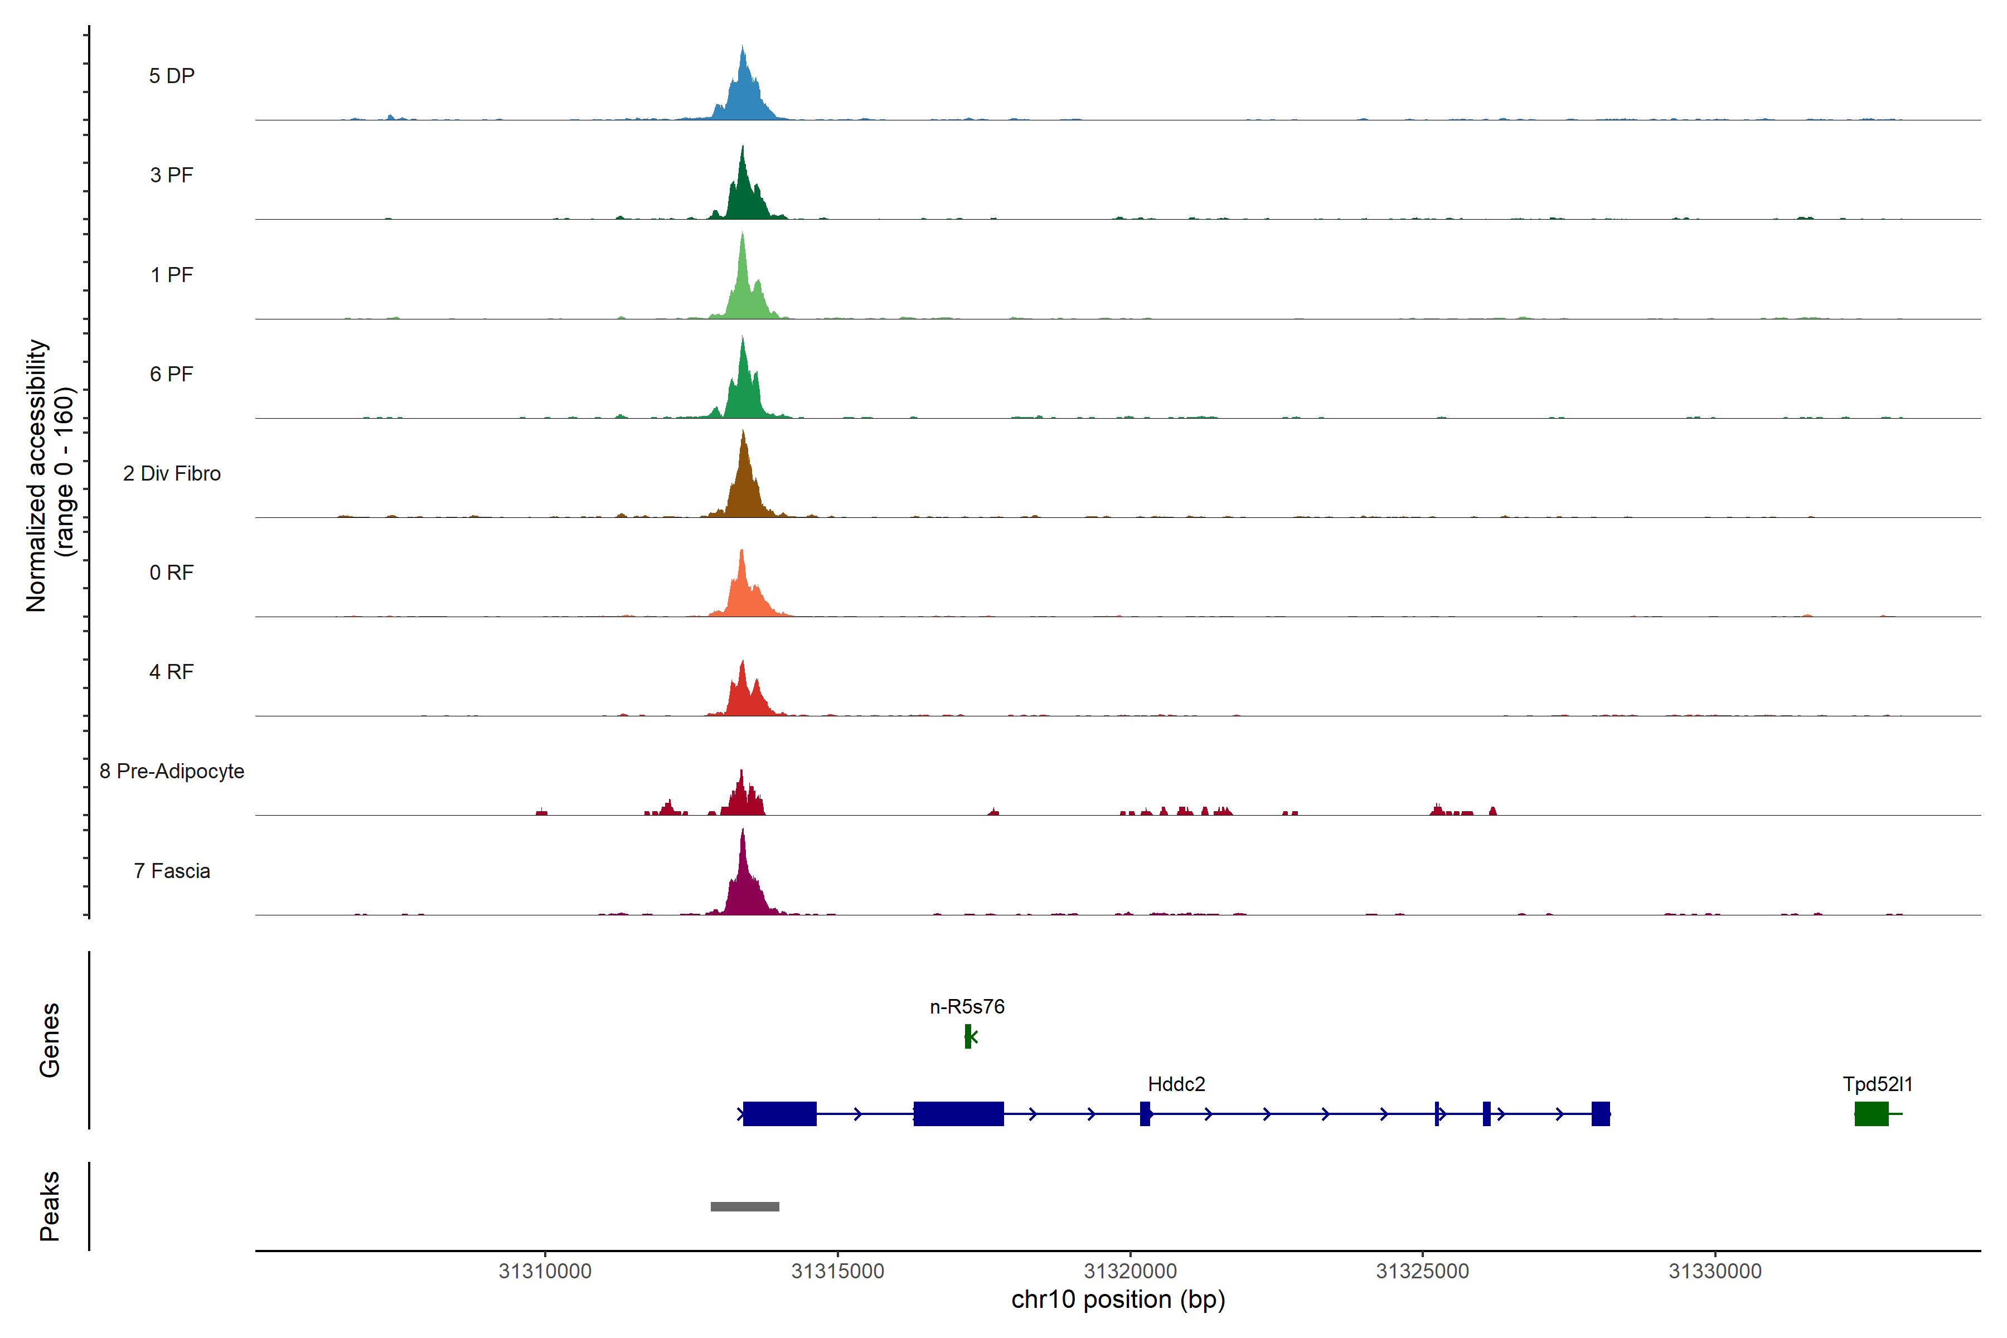Image resolution: width=2007 pixels, height=1338 pixels.
Task: Click the 8 Pre-Adipocyte track label
Action: (x=172, y=772)
